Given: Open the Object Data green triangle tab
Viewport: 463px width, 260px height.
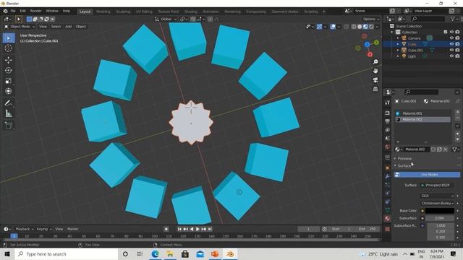Looking at the screenshot, I should pyautogui.click(x=388, y=210).
